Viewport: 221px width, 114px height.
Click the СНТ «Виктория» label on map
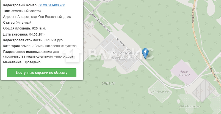[190, 106]
